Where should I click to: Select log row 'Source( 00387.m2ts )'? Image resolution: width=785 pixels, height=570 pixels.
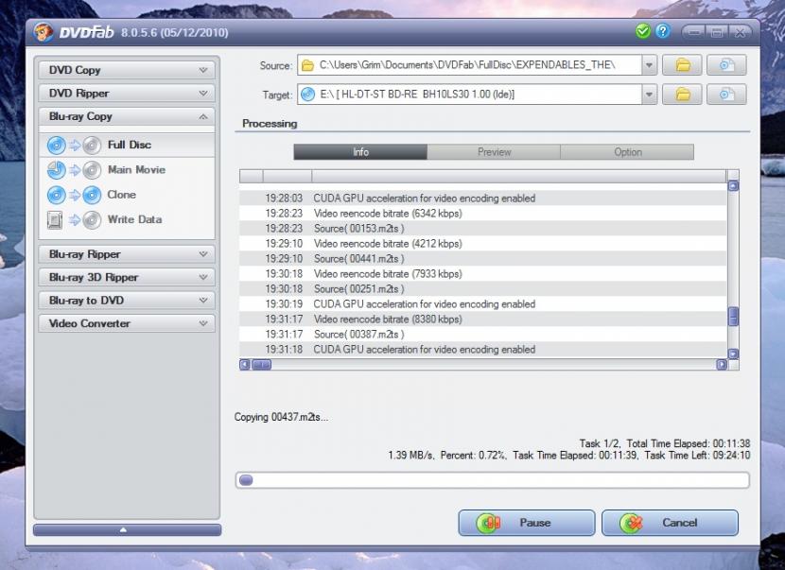click(x=483, y=335)
